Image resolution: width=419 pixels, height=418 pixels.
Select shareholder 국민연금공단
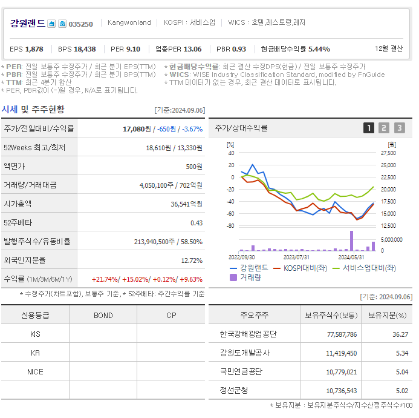click(241, 371)
